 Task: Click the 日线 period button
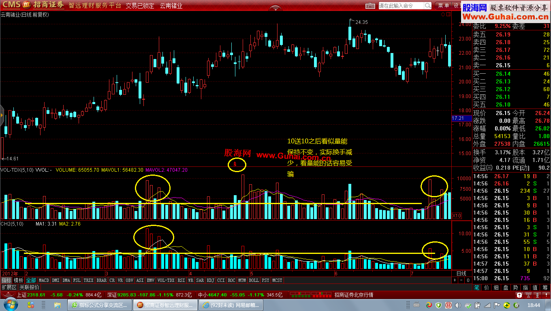(x=461, y=273)
